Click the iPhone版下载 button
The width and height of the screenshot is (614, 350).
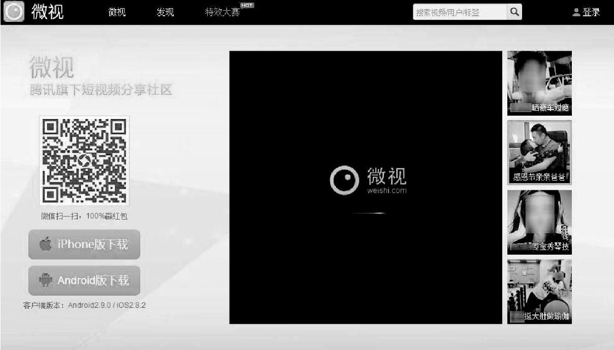point(84,244)
